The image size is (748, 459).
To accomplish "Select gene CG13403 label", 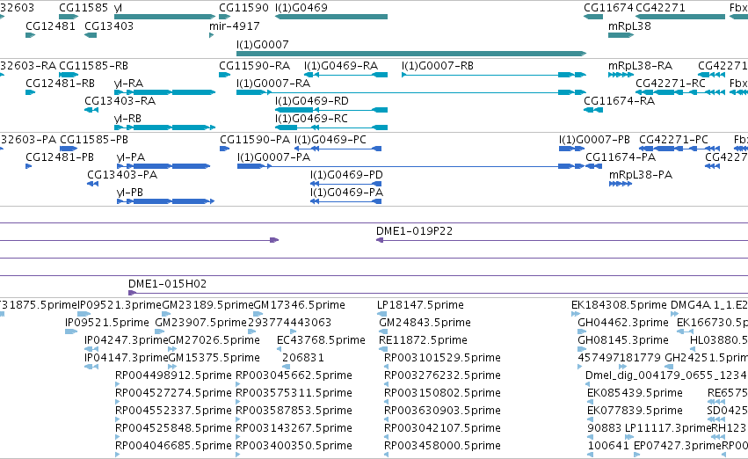I will pyautogui.click(x=109, y=25).
